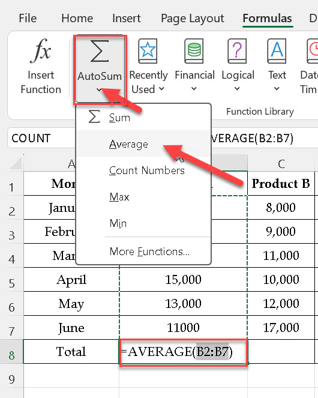Click cell B8 containing =AVERAGE(B2:B7)
Image resolution: width=318 pixels, height=398 pixels.
(183, 352)
